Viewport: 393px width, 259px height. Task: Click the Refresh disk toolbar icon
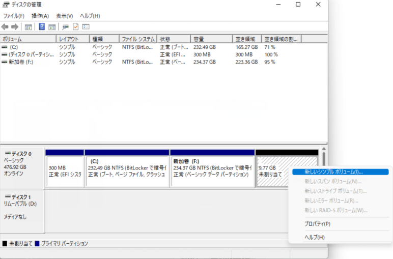(x=65, y=26)
